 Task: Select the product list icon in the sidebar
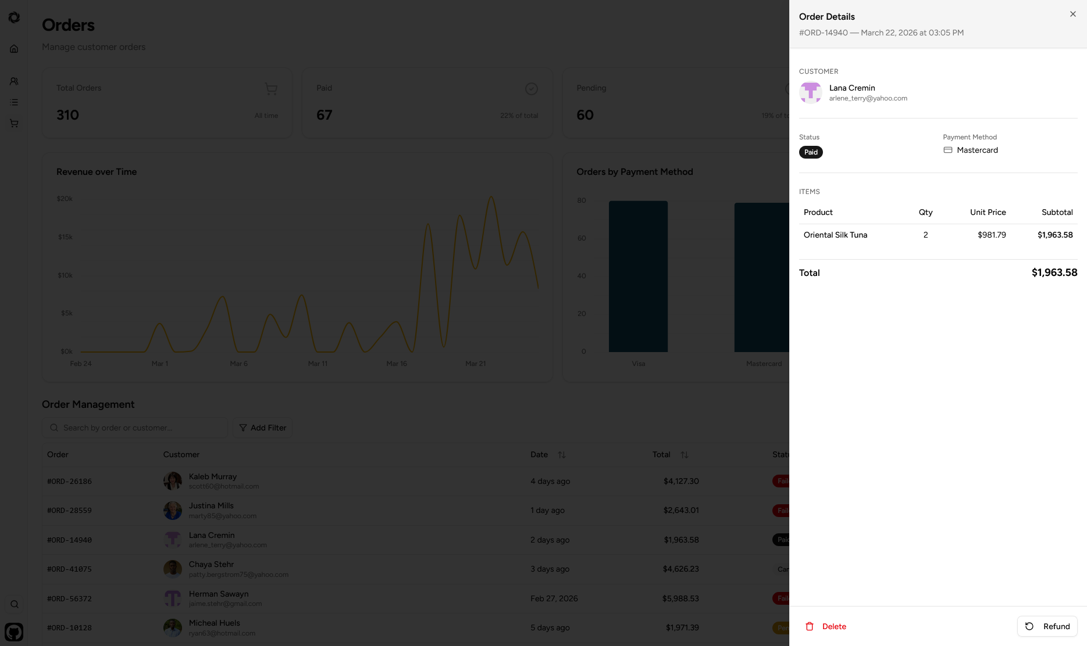[x=14, y=102]
